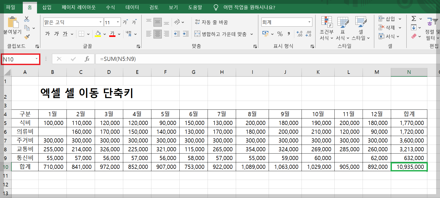Decrease font size with smaller 가 icon

(x=134, y=22)
